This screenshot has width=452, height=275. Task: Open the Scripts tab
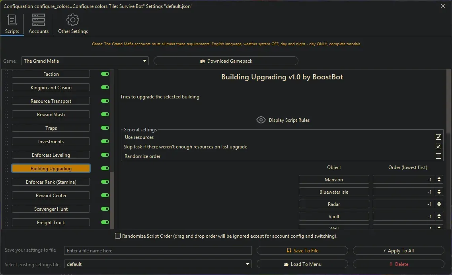tap(12, 24)
